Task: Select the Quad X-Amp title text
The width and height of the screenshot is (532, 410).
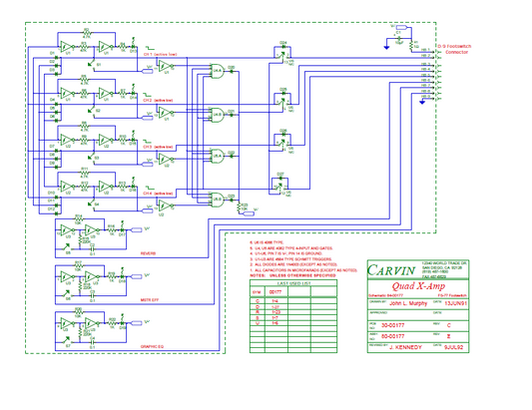Action: click(418, 286)
